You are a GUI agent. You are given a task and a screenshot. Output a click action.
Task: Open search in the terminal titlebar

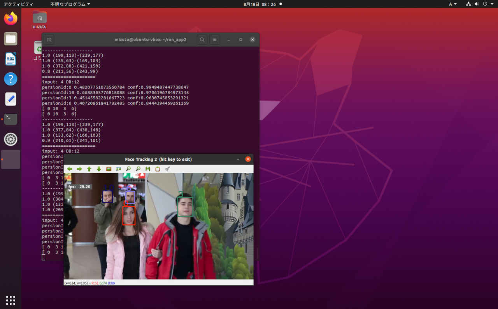[x=202, y=39]
